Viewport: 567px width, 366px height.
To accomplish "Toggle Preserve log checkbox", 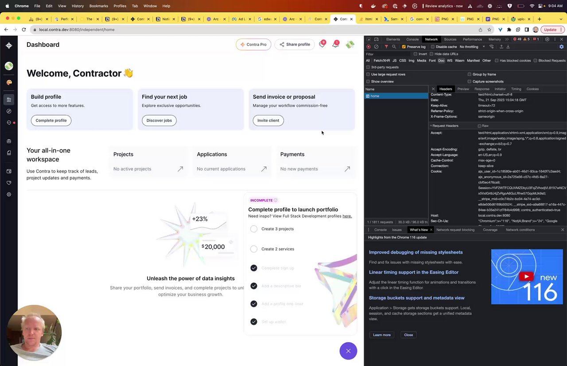I will [404, 46].
